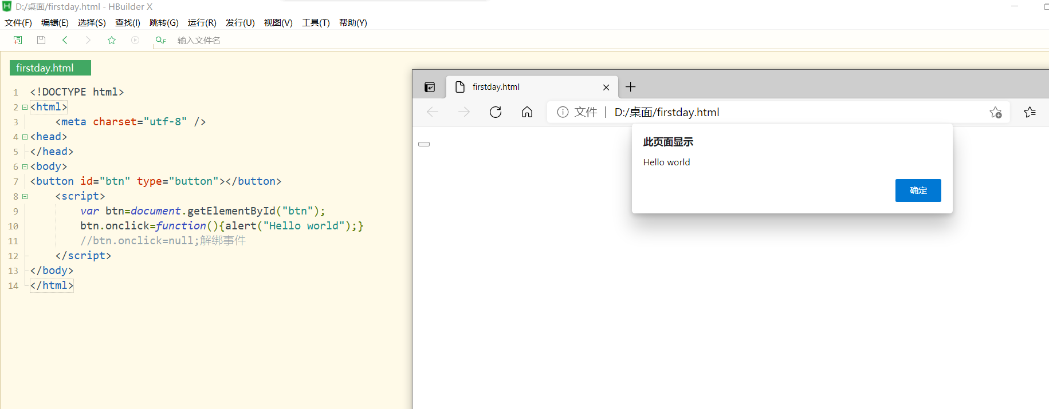
Task: Go back with HBuilder back arrow
Action: (x=65, y=40)
